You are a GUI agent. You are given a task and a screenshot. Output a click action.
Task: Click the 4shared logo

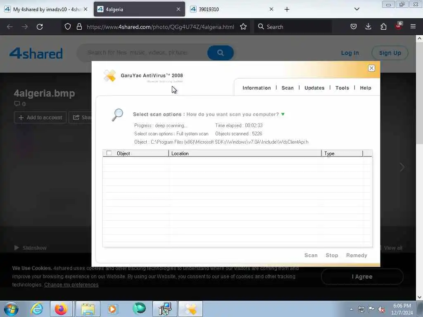tap(36, 53)
